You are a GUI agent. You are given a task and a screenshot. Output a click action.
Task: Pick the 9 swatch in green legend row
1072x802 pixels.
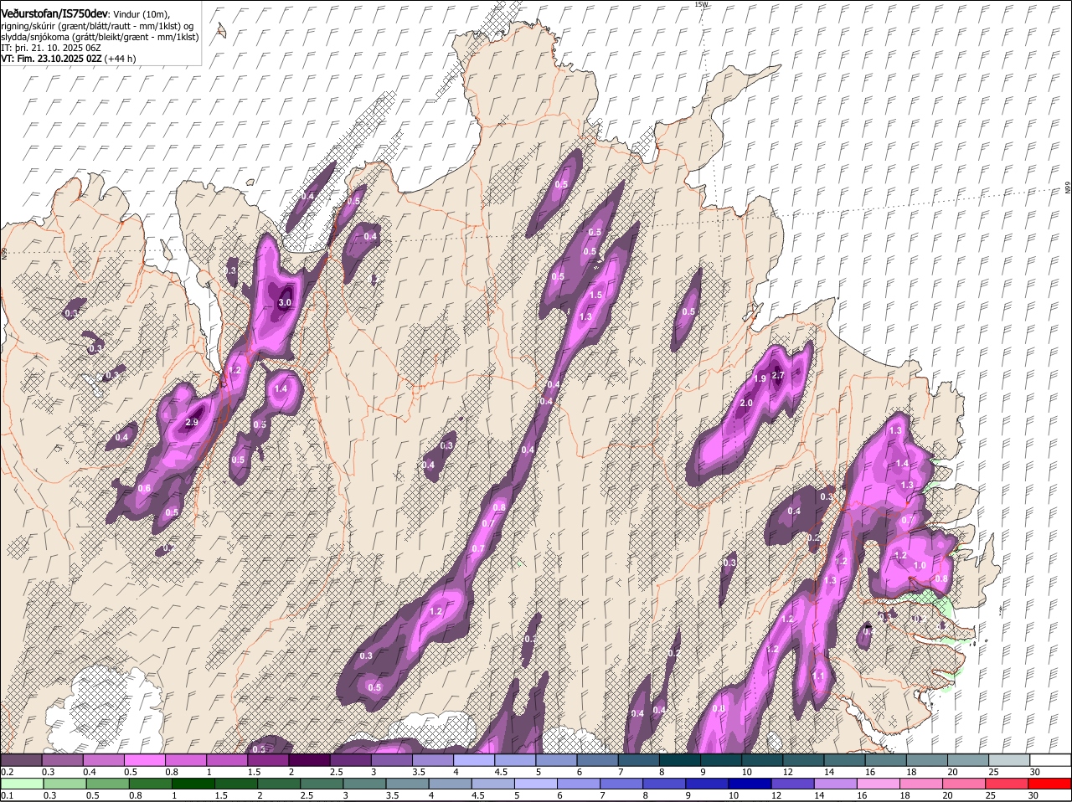707,784
